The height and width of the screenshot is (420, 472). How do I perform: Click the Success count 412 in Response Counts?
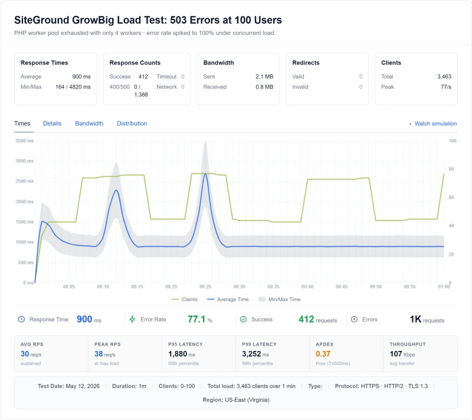143,77
